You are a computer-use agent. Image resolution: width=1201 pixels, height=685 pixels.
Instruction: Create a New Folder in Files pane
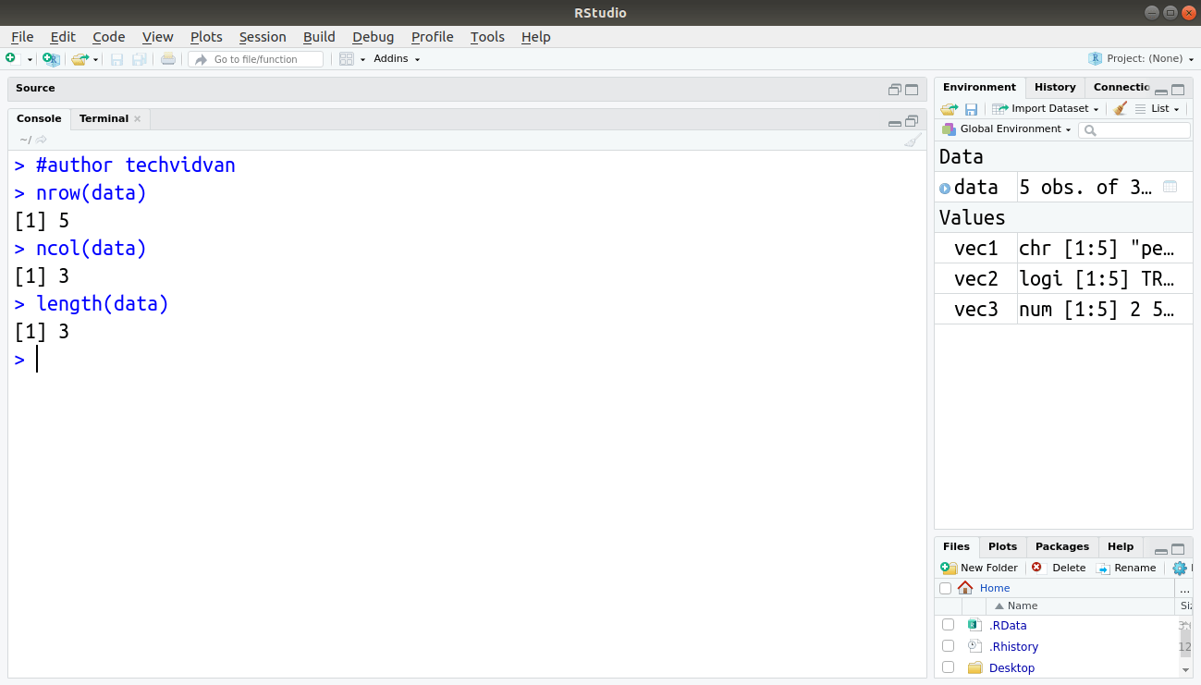click(979, 568)
